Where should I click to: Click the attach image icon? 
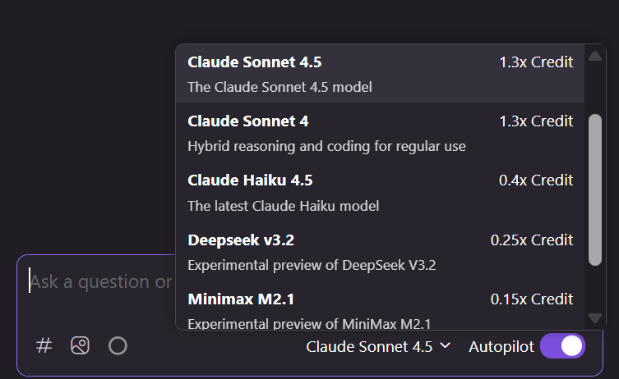click(80, 346)
